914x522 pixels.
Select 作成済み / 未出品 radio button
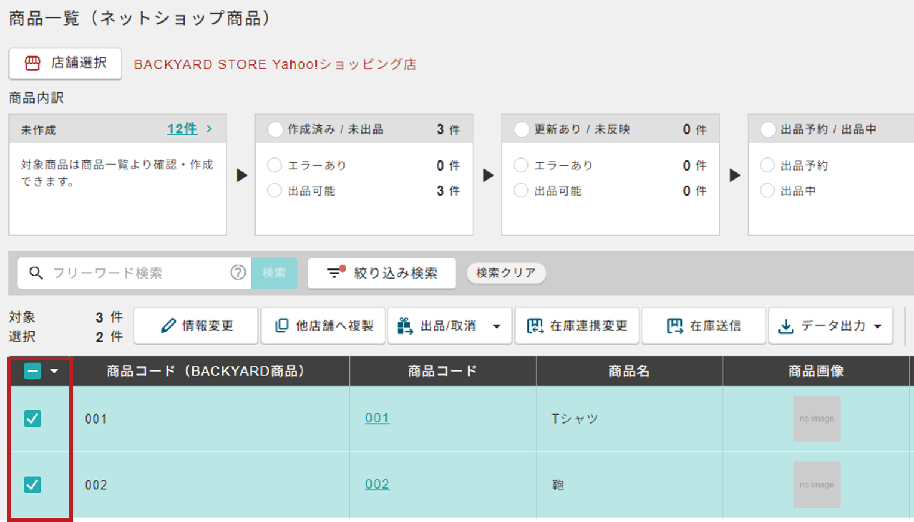tap(275, 129)
